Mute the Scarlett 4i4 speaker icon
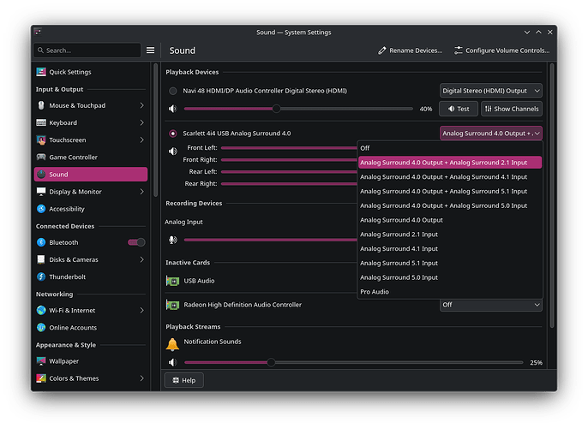The width and height of the screenshot is (588, 428). pyautogui.click(x=172, y=152)
